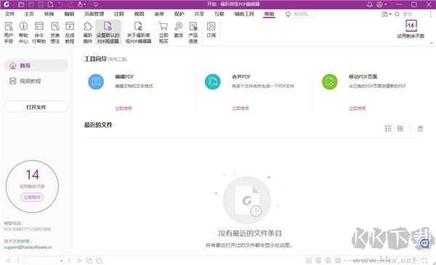Open the page number dropdown in status bar
This screenshot has height=265, width=436.
click(62, 261)
